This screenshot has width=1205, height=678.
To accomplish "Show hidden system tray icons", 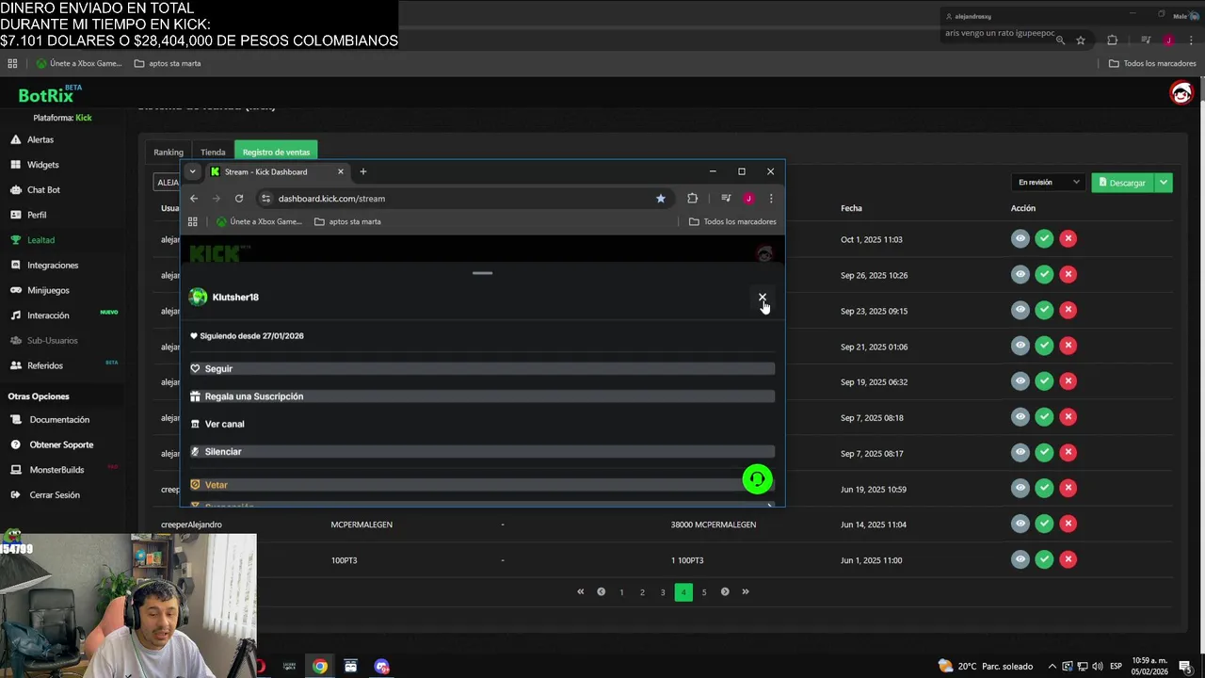I will point(1052,667).
